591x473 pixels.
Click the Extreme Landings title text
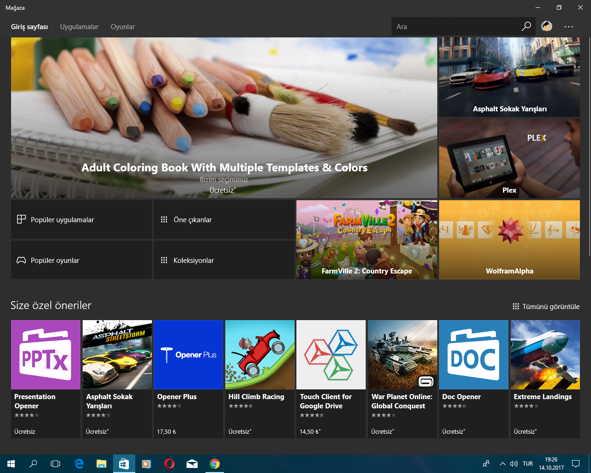pyautogui.click(x=543, y=396)
